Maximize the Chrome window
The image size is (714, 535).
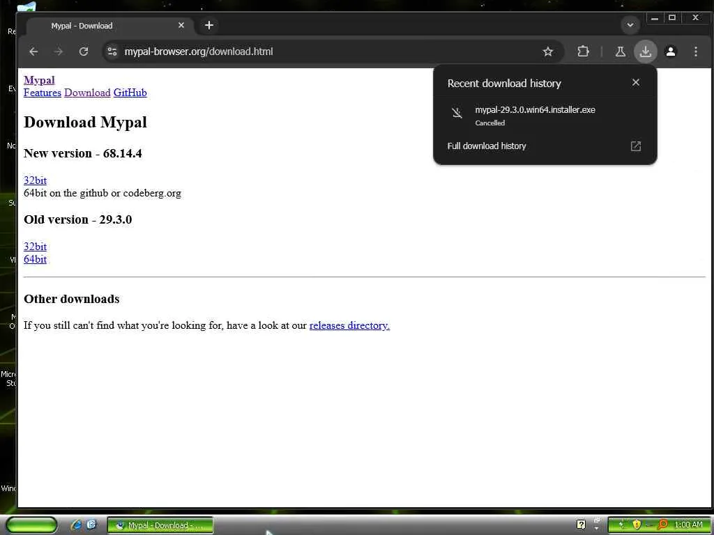tap(672, 18)
